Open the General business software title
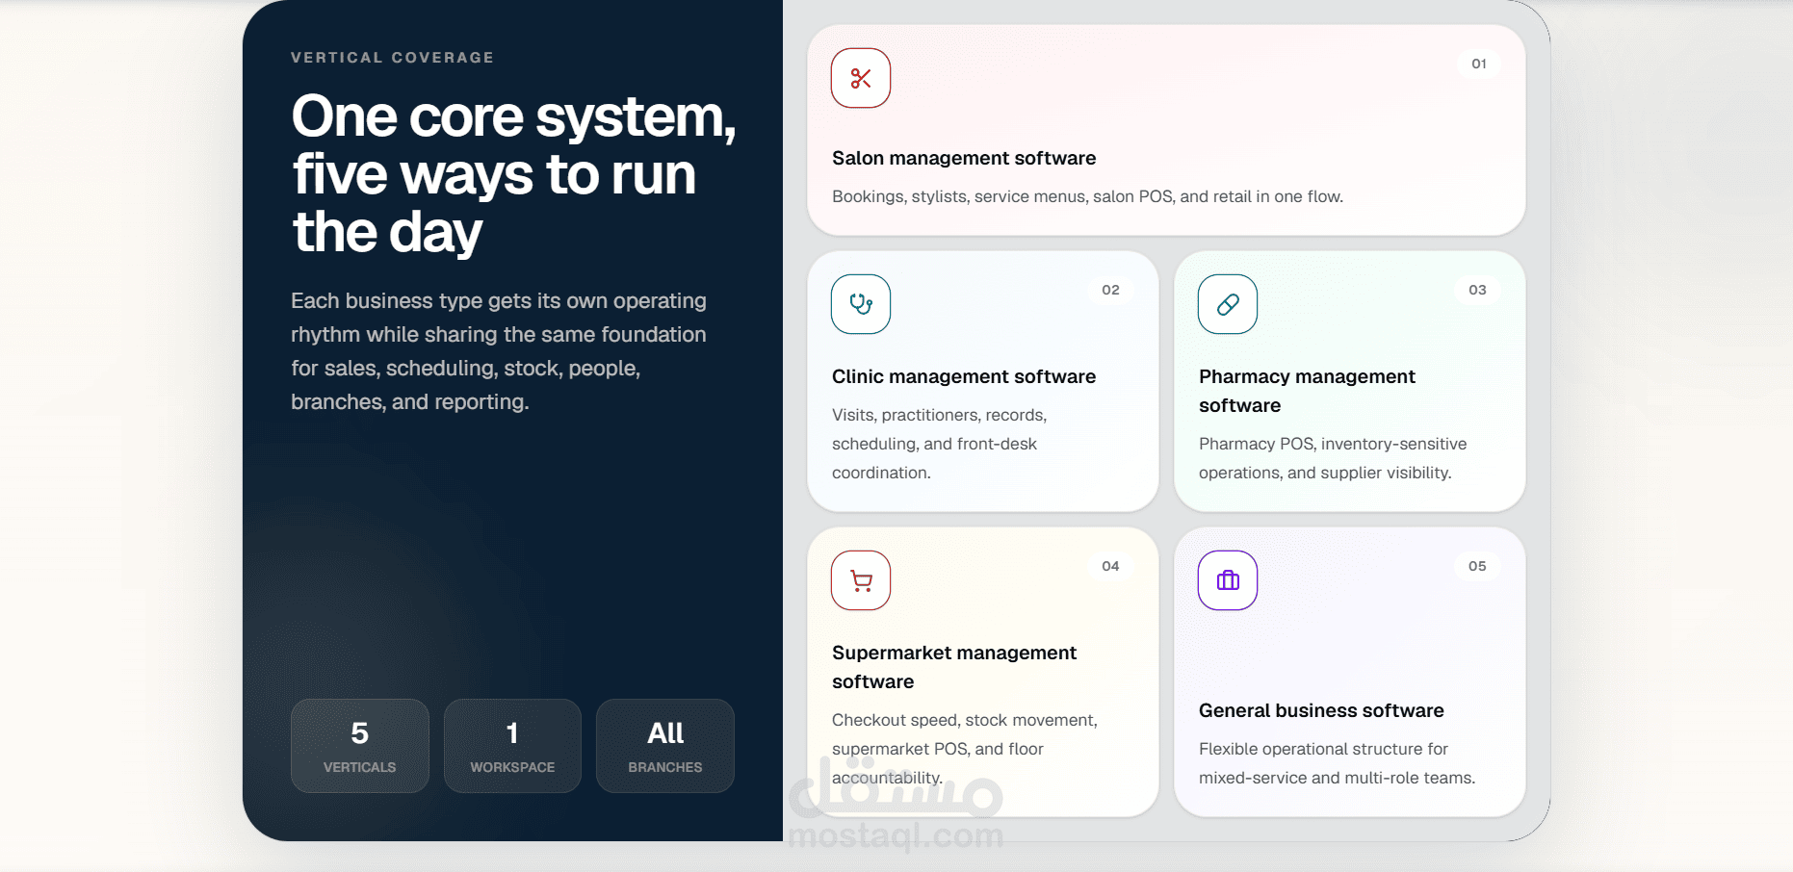Image resolution: width=1793 pixels, height=872 pixels. (x=1321, y=710)
